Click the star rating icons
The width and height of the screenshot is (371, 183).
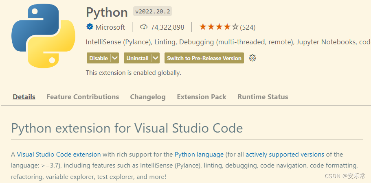coord(219,27)
